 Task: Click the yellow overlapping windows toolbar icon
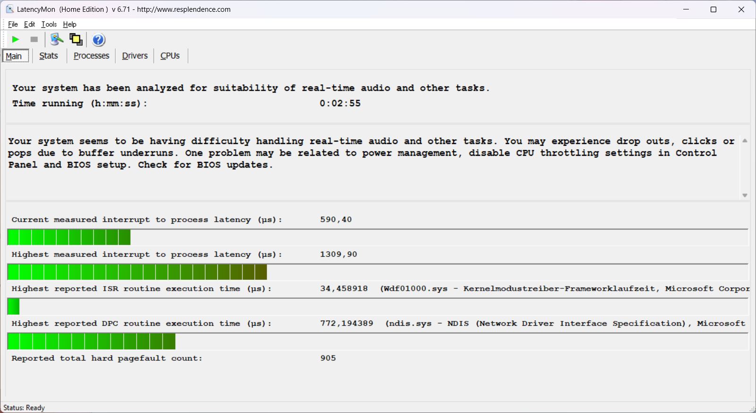[76, 40]
